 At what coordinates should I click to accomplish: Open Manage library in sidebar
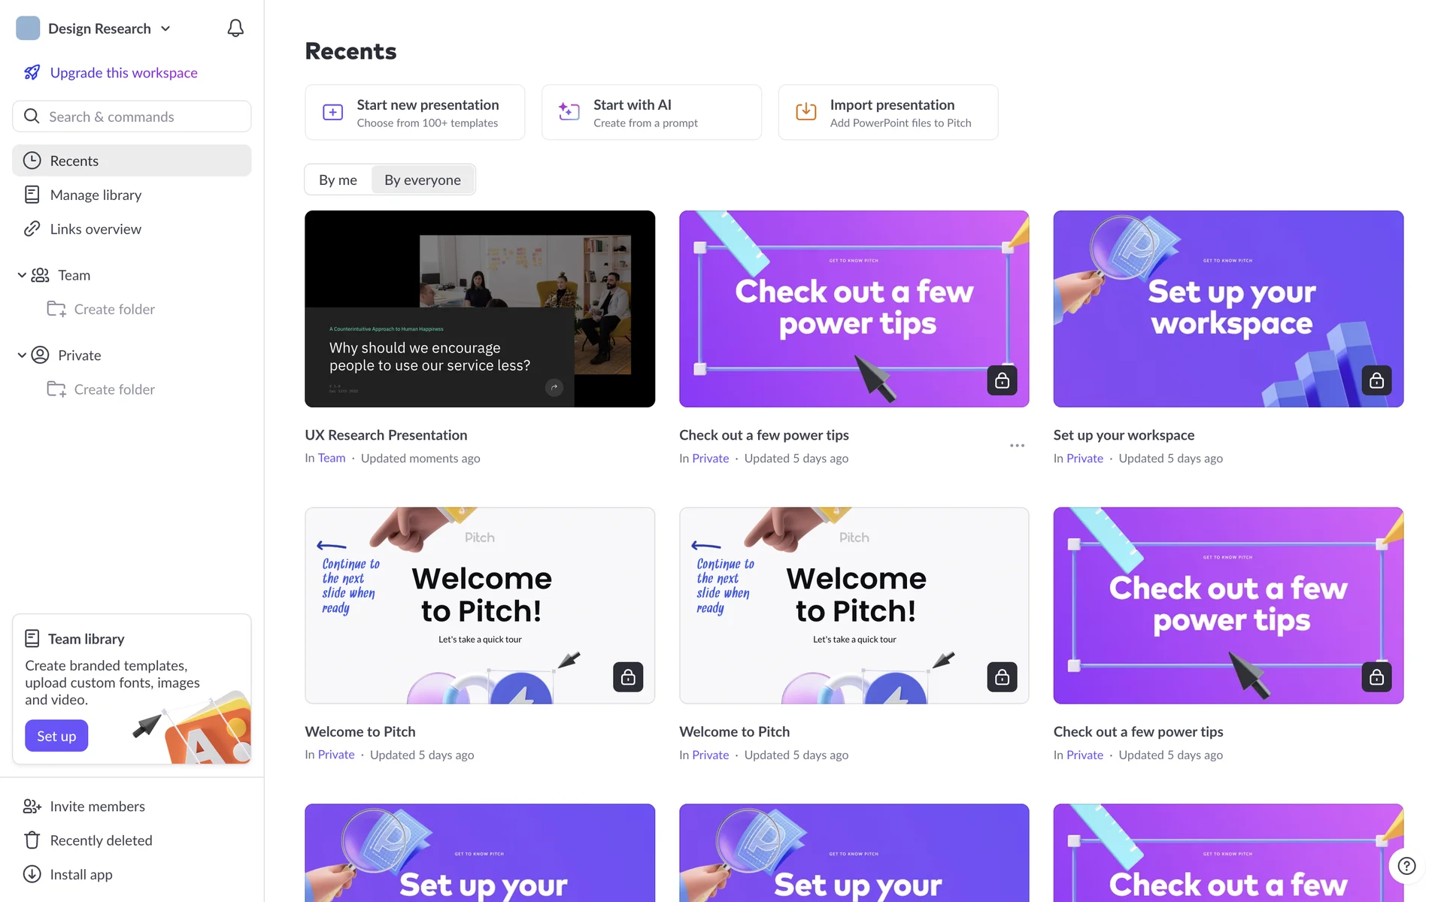point(96,195)
